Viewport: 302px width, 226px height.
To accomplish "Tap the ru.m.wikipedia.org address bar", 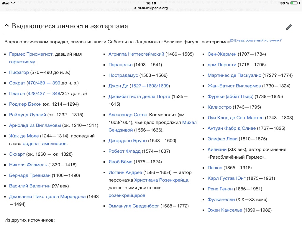I will click(x=151, y=8).
